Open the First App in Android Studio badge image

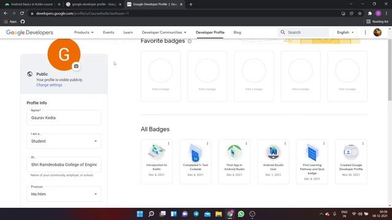[234, 152]
